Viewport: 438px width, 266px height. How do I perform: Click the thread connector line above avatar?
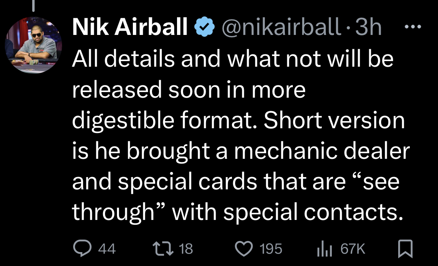(33, 6)
